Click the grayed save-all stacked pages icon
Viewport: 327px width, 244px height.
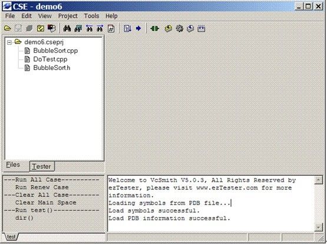point(29,28)
